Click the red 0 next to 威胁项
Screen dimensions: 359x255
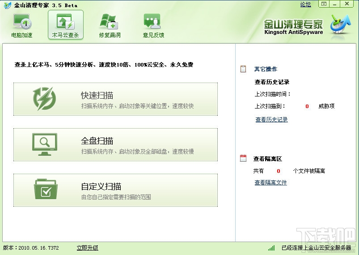click(307, 106)
